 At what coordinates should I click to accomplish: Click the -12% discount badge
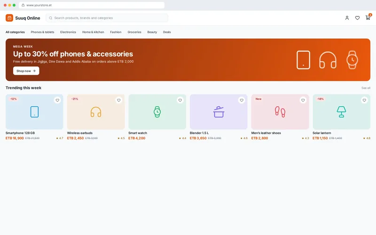tap(14, 99)
